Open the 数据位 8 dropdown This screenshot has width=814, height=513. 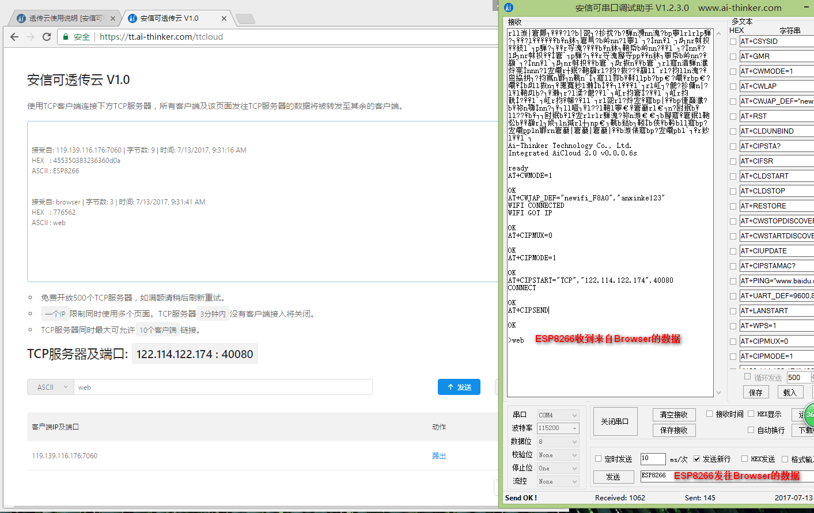[x=558, y=442]
